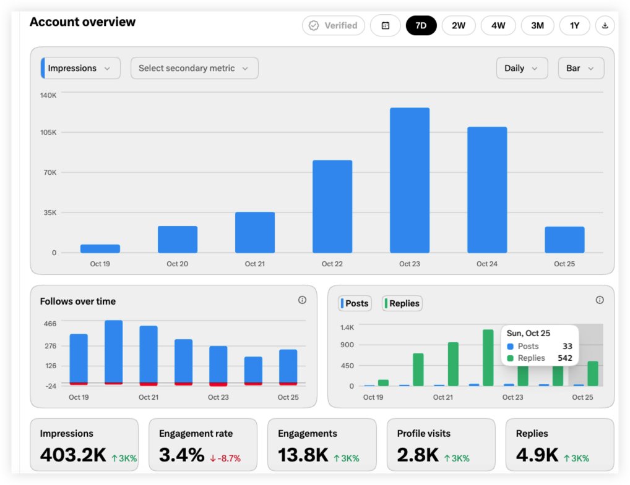Screen dimensions: 630x485
Task: Click info icon in Follows over time
Action: click(302, 300)
